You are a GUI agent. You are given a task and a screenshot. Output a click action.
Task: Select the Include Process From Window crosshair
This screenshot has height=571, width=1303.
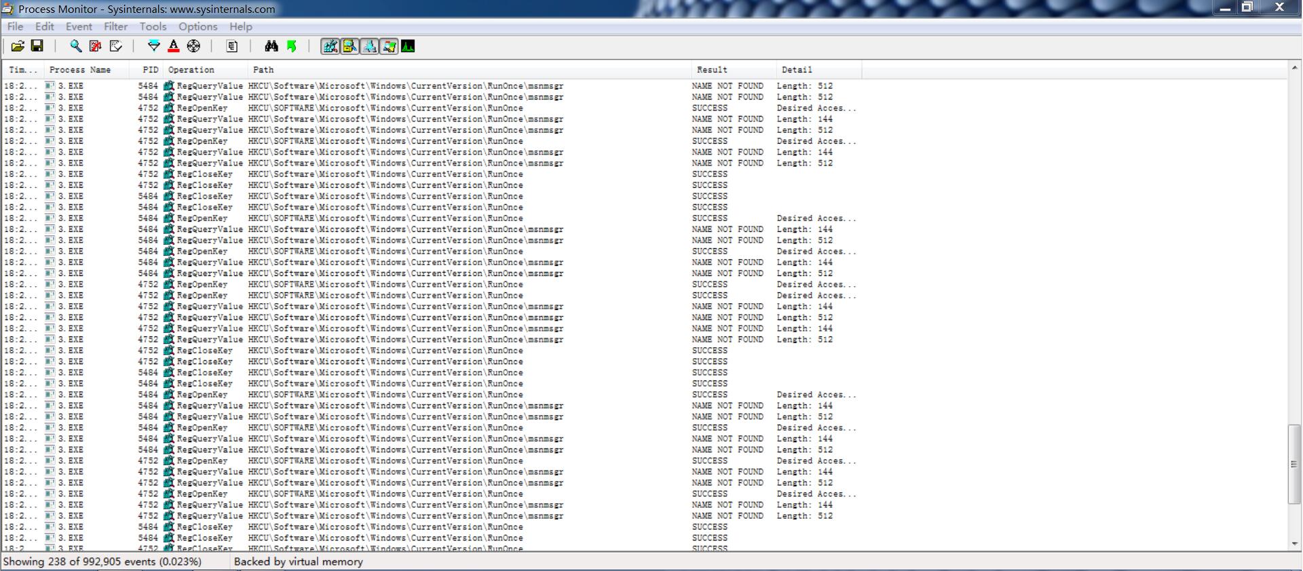pos(193,46)
